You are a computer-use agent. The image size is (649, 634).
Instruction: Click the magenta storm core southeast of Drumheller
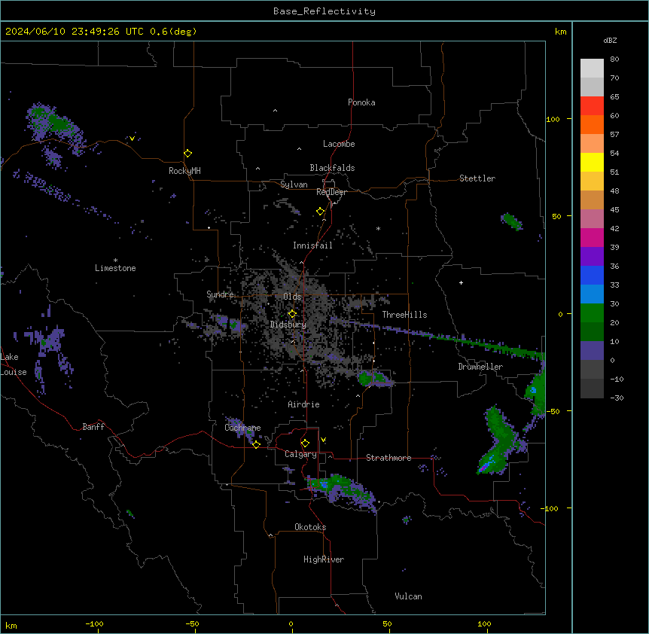click(x=483, y=468)
